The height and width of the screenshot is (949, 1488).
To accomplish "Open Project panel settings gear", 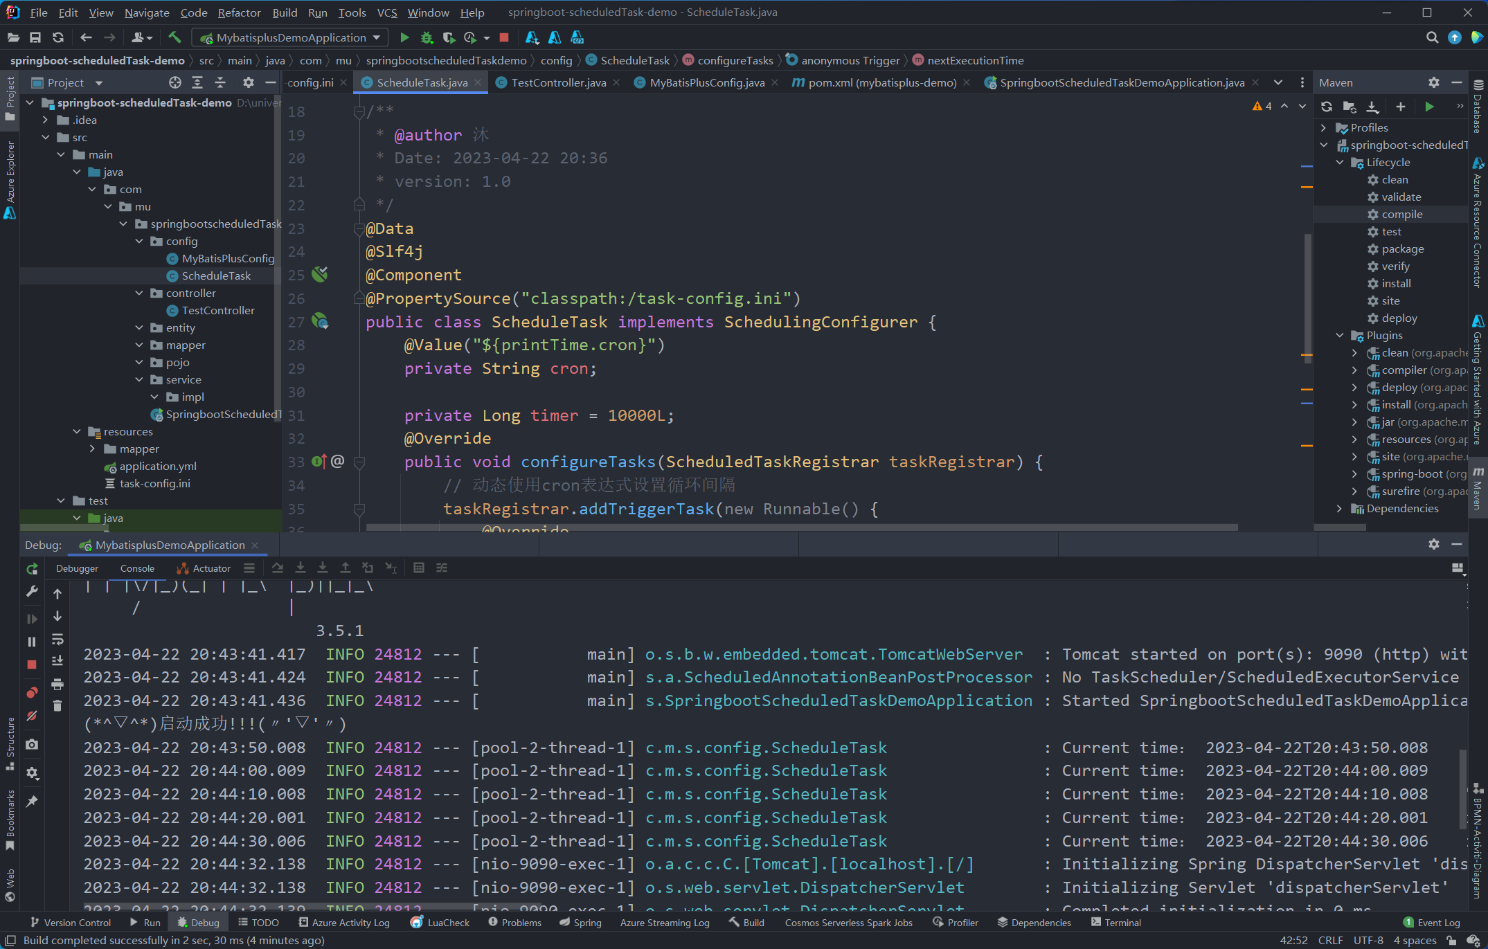I will [x=248, y=82].
